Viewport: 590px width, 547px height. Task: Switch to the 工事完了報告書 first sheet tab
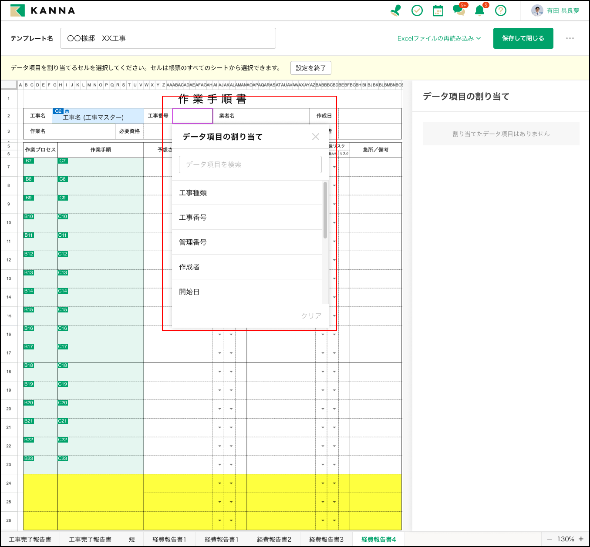(x=30, y=539)
